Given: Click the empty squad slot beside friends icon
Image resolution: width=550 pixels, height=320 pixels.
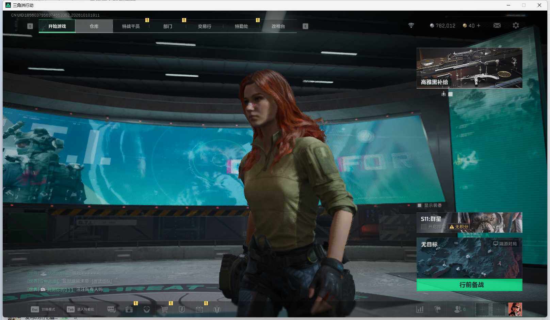Looking at the screenshot, I should click(x=482, y=309).
